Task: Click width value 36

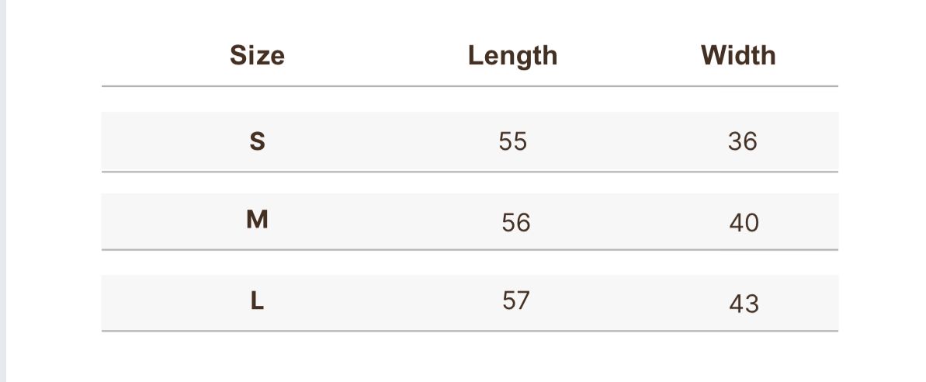Action: [742, 142]
